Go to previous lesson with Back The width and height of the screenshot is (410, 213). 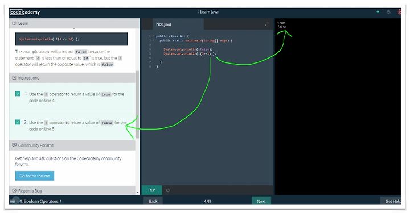(153, 201)
